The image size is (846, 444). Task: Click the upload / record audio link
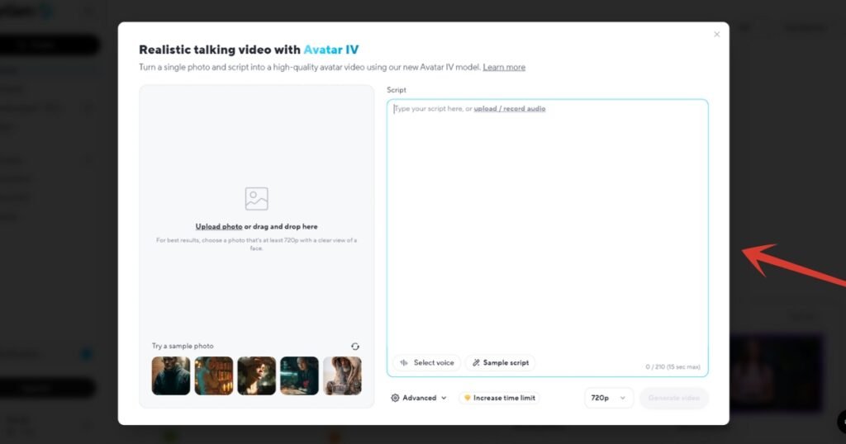509,109
